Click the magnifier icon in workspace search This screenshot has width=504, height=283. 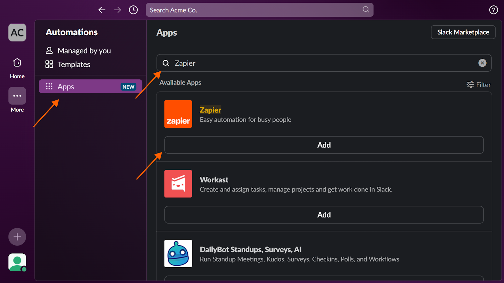(x=366, y=9)
